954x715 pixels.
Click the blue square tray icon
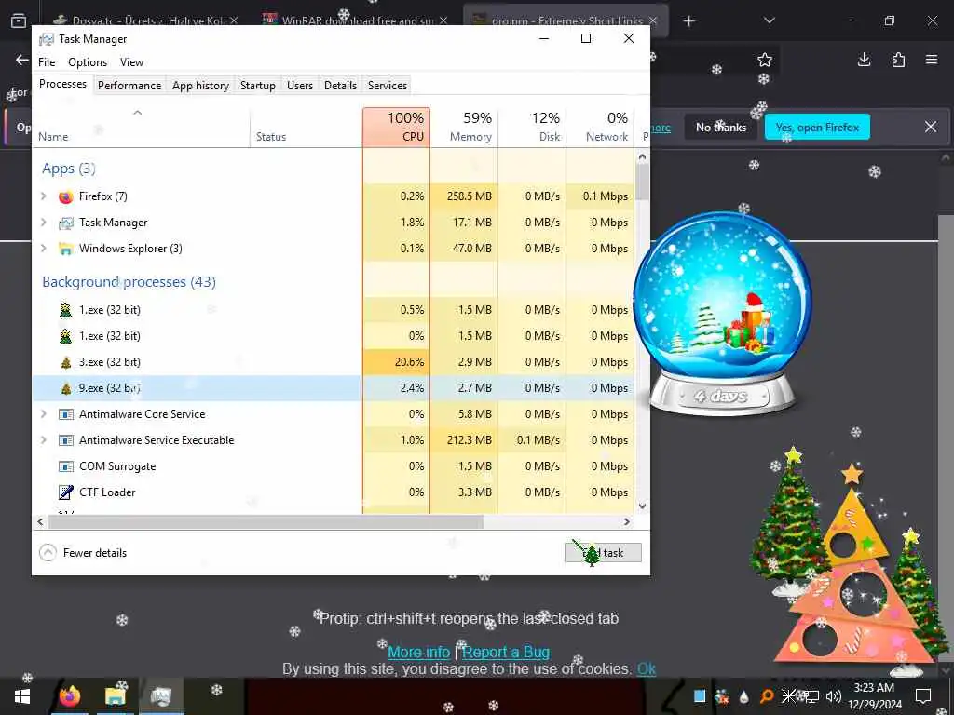(700, 696)
